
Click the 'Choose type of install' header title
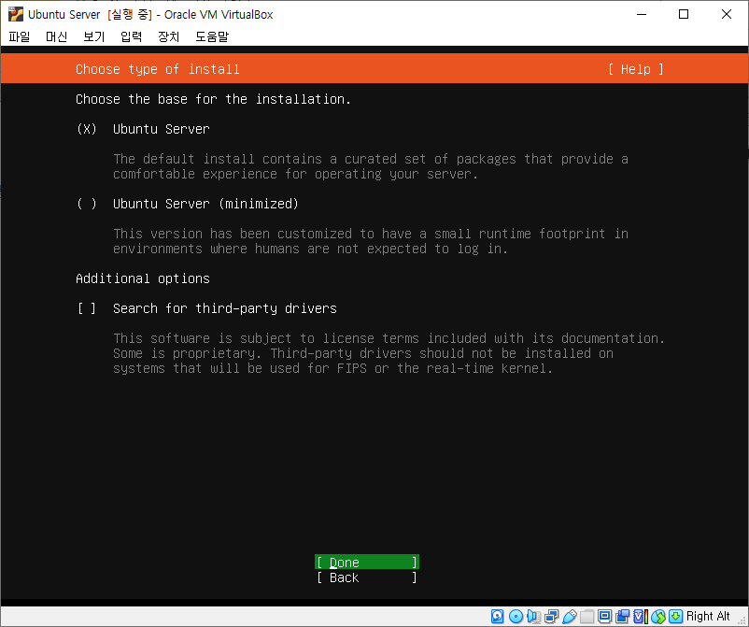158,69
